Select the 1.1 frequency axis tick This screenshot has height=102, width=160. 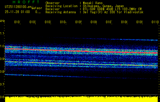[x=3, y=33]
